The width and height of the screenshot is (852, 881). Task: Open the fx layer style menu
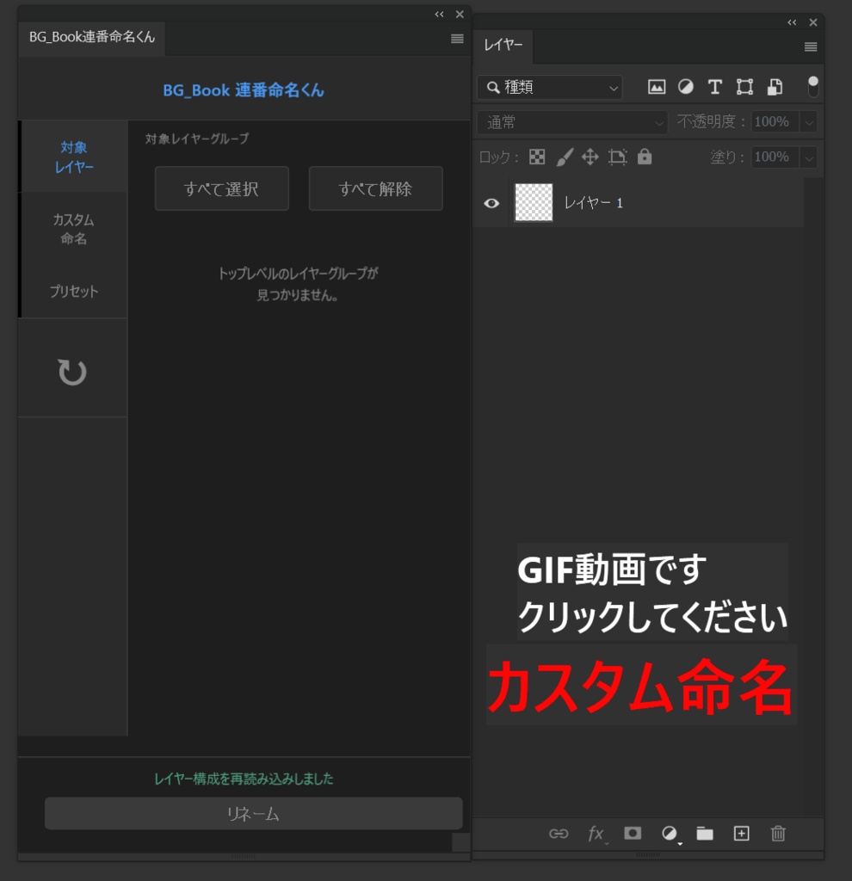(x=596, y=833)
